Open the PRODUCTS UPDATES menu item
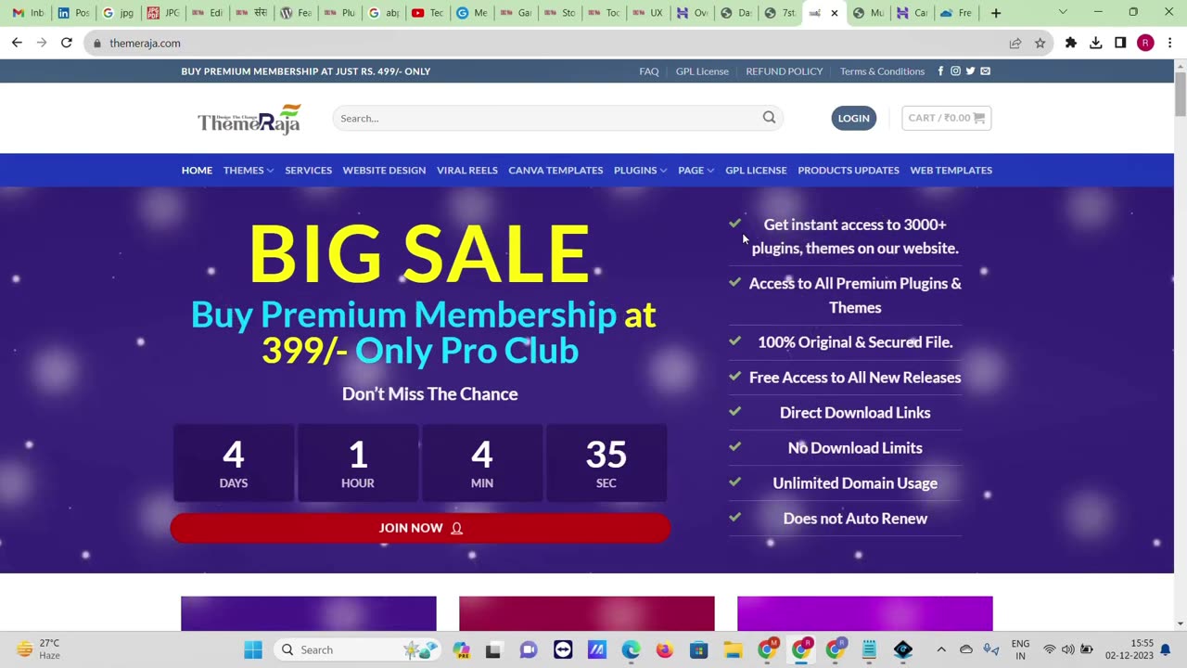Screen dimensions: 1187x668 tap(849, 170)
